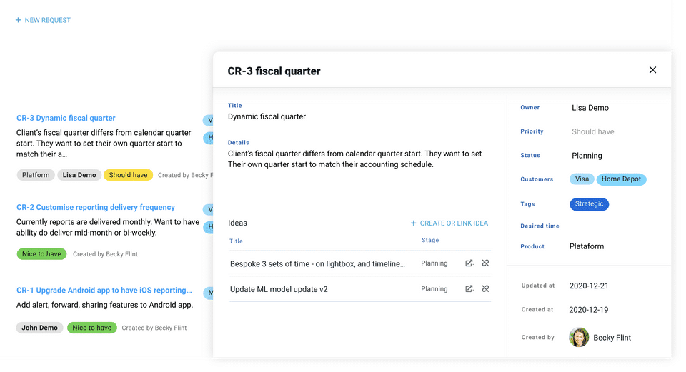Open the Owner field showing Lisa Demo
686x372 pixels.
[x=590, y=108]
